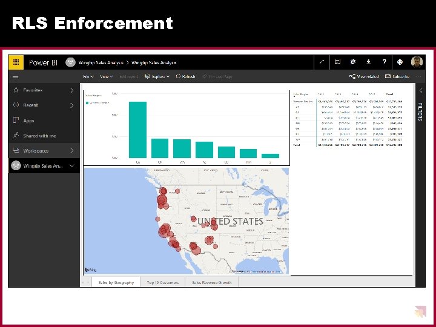Click the download arrow icon
Screen dimensions: 436x327
(368, 62)
